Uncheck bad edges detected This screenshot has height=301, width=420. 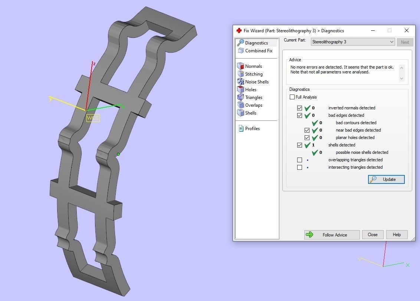[299, 115]
